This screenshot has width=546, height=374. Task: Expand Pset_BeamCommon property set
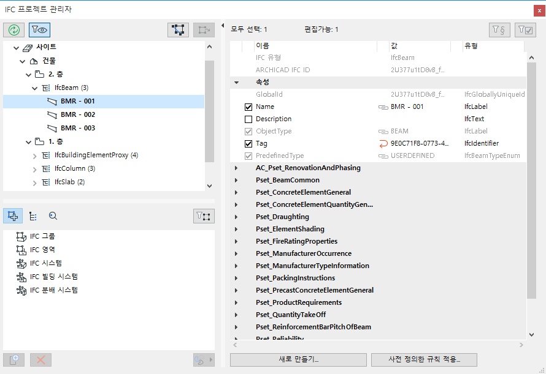(x=236, y=181)
